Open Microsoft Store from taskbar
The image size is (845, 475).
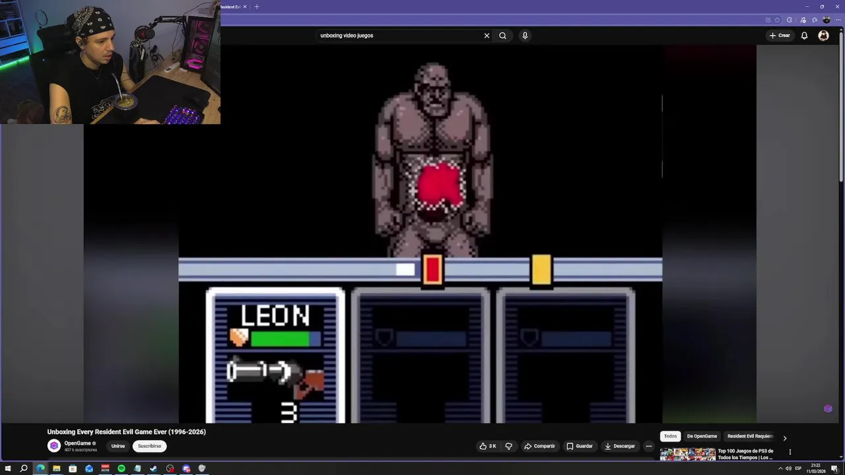(x=73, y=468)
